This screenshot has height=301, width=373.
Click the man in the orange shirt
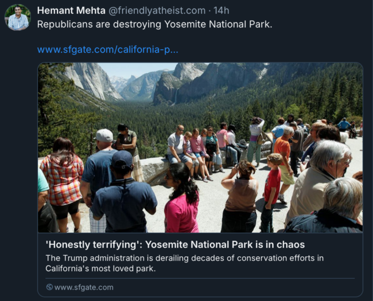pyautogui.click(x=284, y=162)
